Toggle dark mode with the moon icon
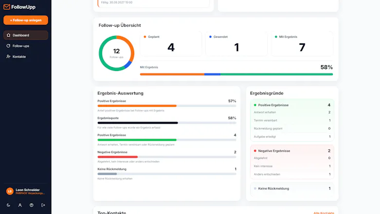This screenshot has width=380, height=214. click(x=8, y=205)
